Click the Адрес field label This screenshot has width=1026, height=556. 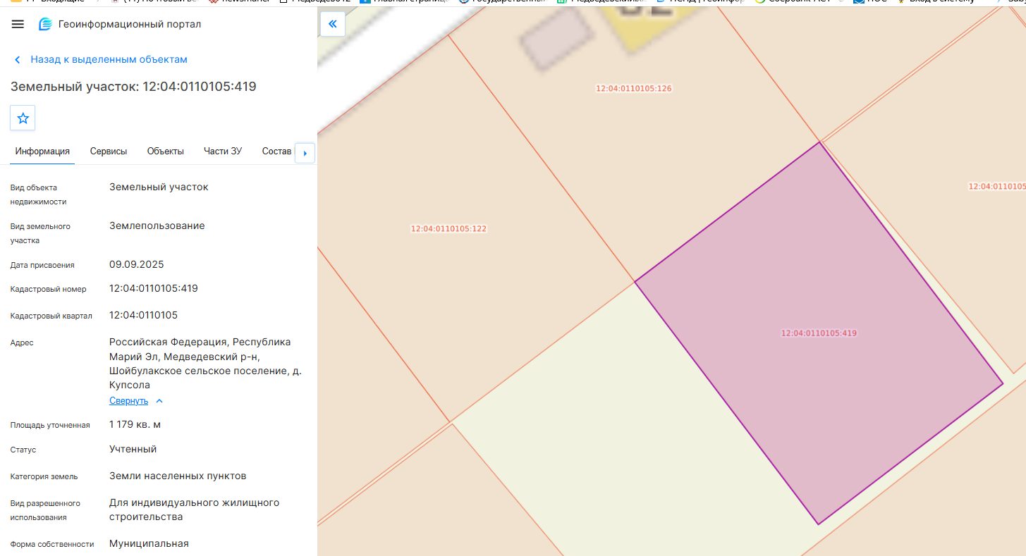(x=22, y=343)
